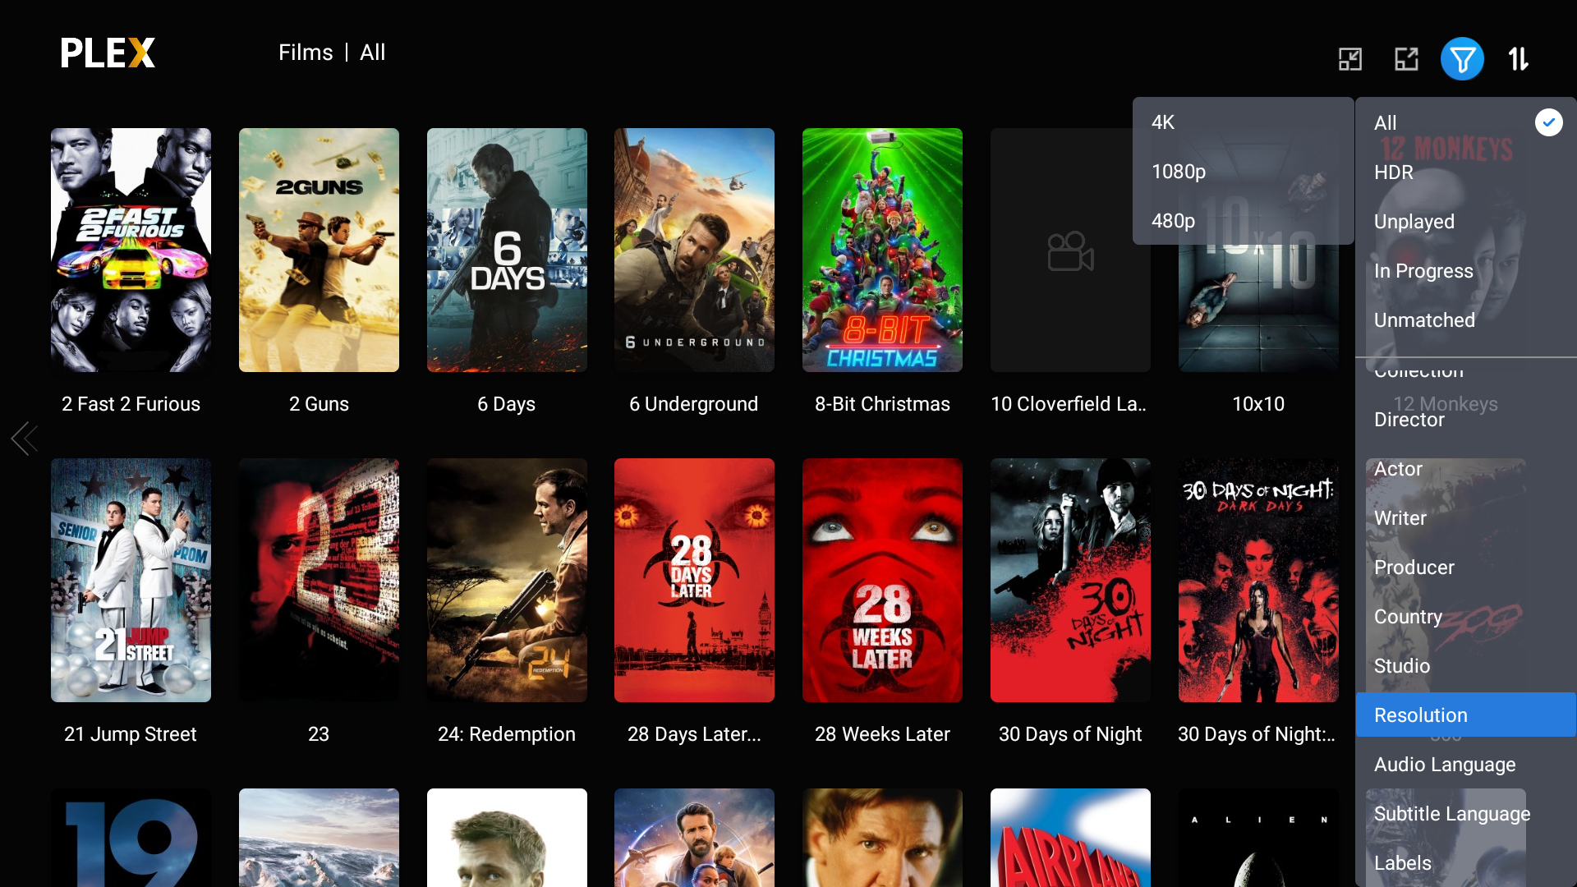This screenshot has height=887, width=1577.
Task: Click the '24: Redemption' title text
Action: (507, 734)
